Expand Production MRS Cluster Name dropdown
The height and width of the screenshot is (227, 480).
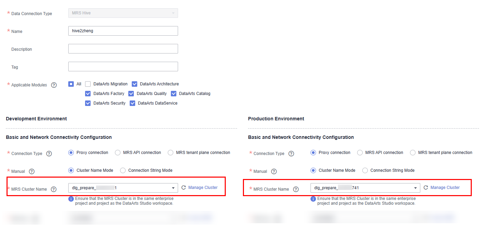365,188
